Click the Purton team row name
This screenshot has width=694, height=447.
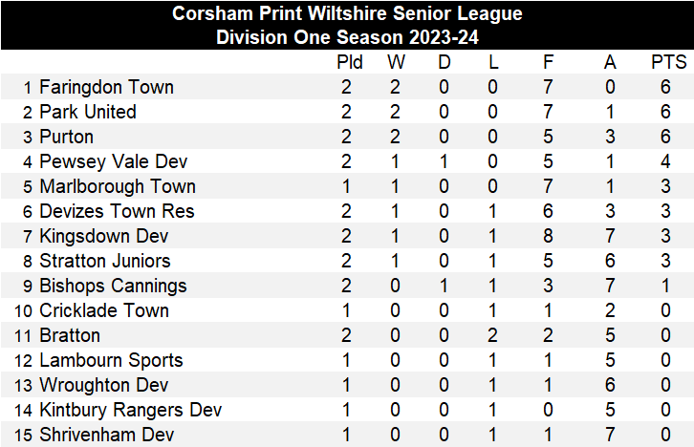pyautogui.click(x=66, y=137)
